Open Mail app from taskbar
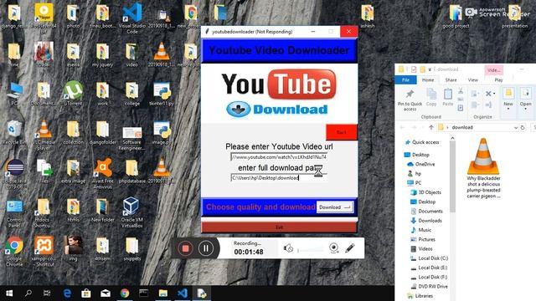The width and height of the screenshot is (536, 301). (106, 293)
